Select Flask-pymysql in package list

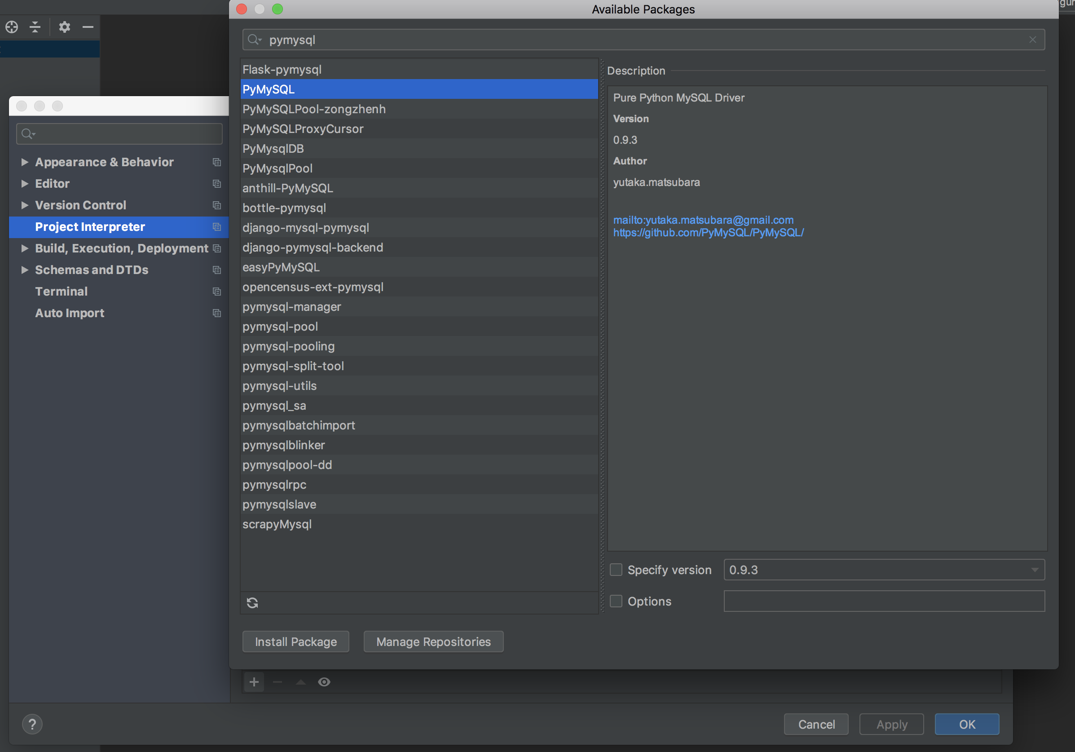pos(419,69)
